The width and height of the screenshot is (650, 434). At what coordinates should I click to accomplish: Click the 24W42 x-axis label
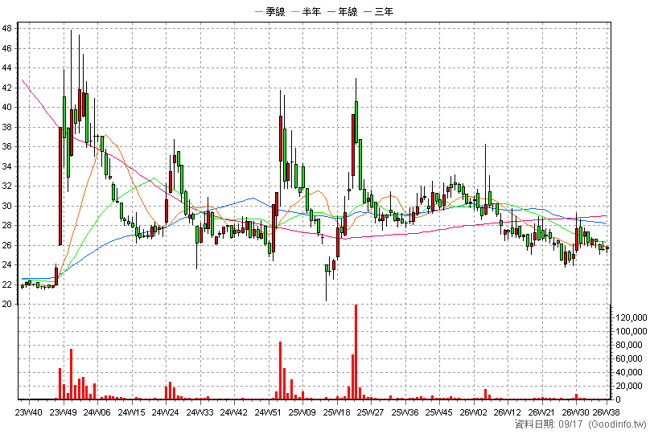tap(234, 412)
